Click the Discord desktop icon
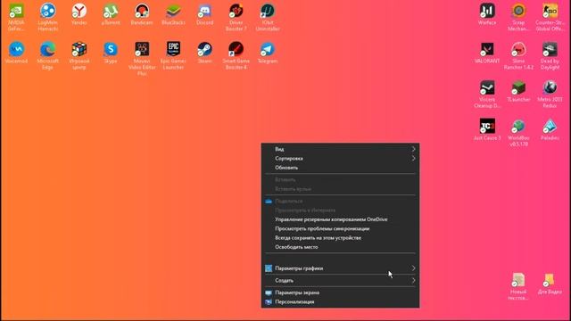This screenshot has height=321, width=571. click(x=204, y=12)
